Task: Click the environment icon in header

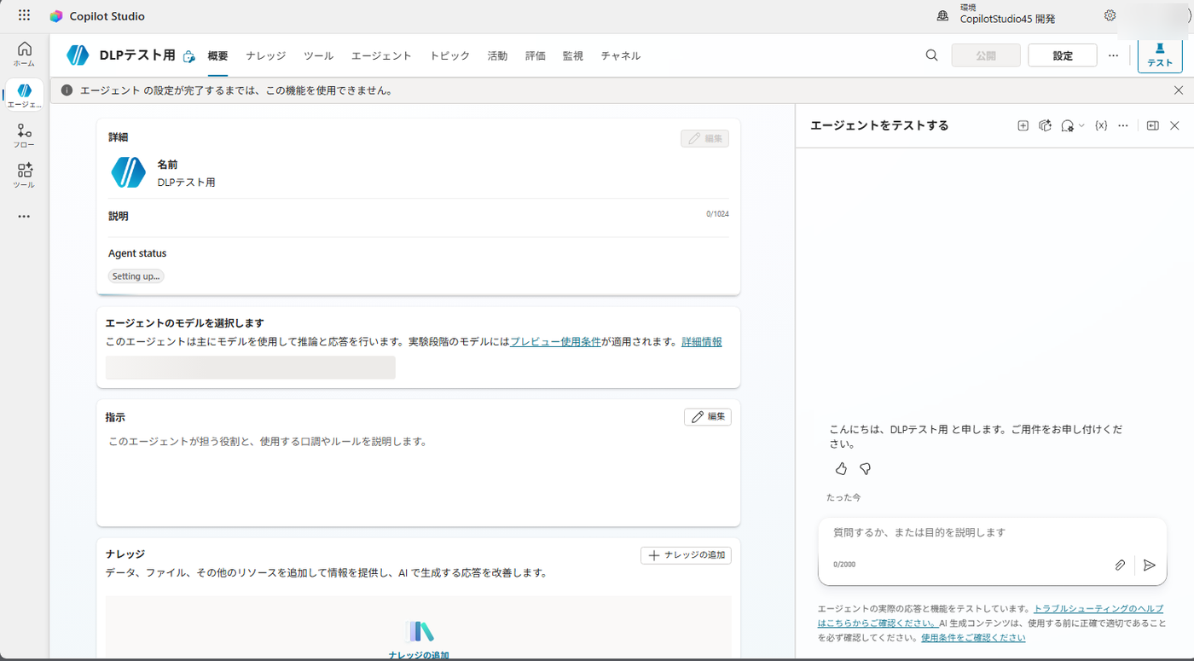Action: tap(942, 16)
